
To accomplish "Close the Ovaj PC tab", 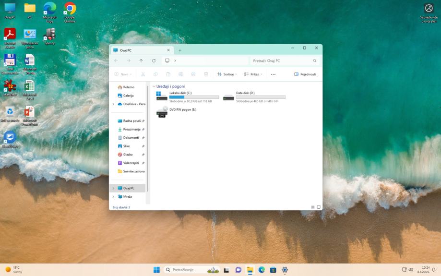I will coord(168,50).
